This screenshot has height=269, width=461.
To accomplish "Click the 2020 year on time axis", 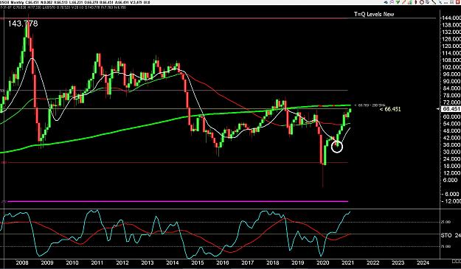I will 322,262.
